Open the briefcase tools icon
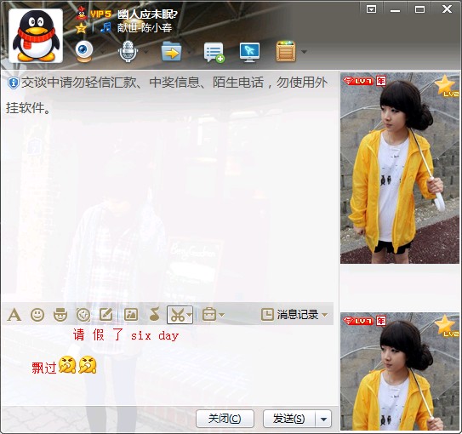 coord(209,314)
